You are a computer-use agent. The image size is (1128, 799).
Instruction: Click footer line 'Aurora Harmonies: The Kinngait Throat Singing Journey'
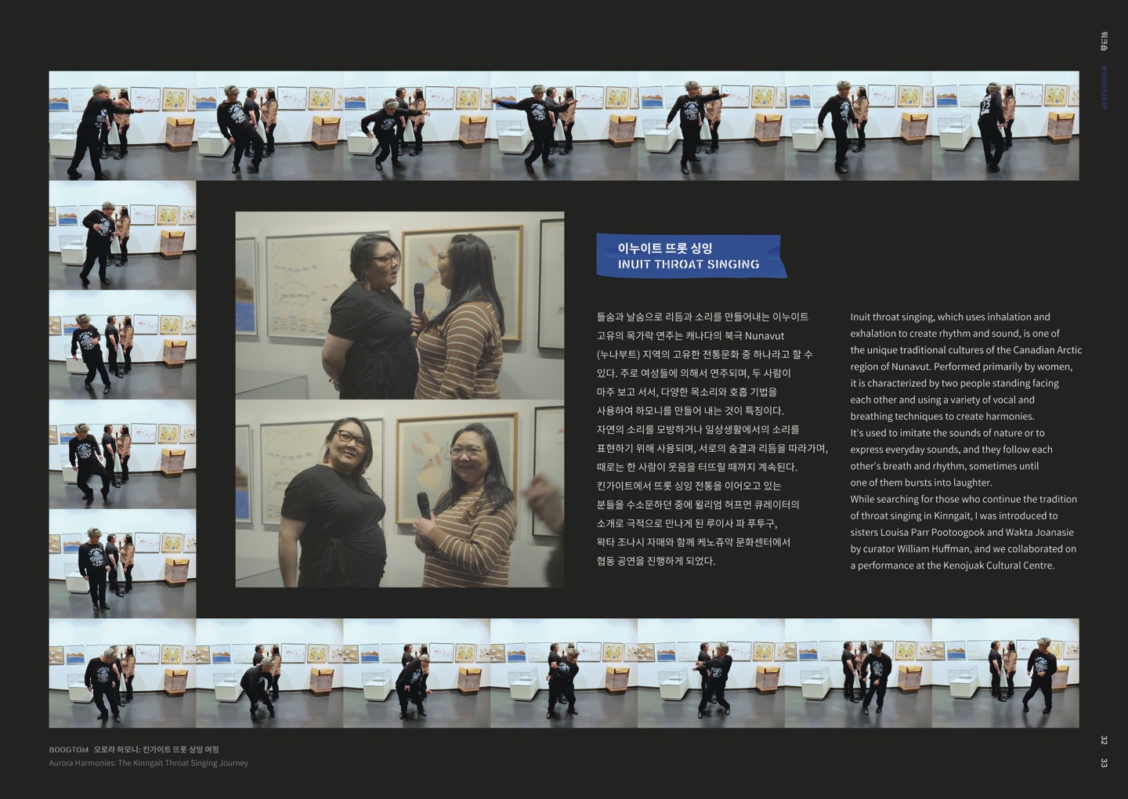click(x=149, y=763)
